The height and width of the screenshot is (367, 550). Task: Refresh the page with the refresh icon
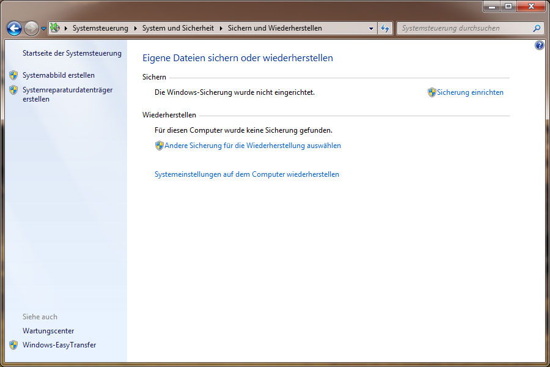click(385, 29)
